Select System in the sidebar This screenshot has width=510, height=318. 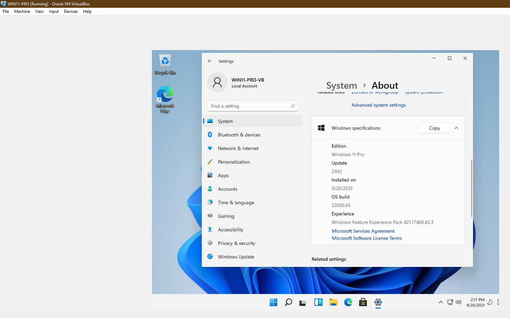coord(253,121)
